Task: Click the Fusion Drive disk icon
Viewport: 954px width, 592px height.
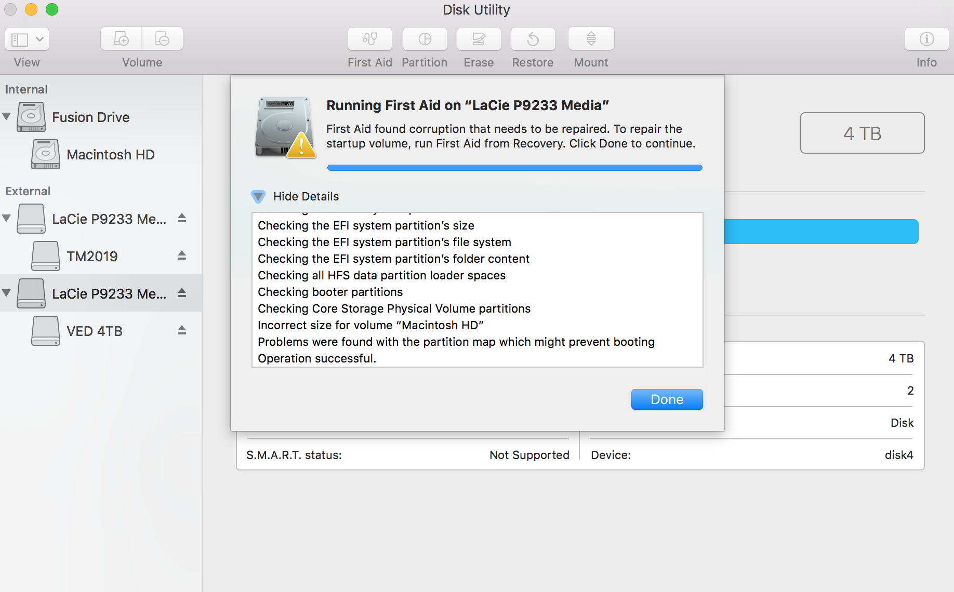Action: [x=31, y=117]
